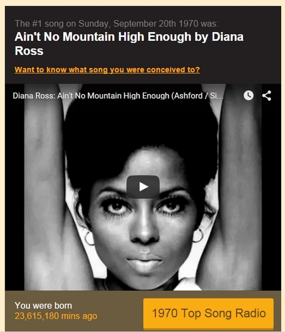Viewport: 285px width, 332px height.
Task: Follow the 'conceived to' song link
Action: (107, 70)
